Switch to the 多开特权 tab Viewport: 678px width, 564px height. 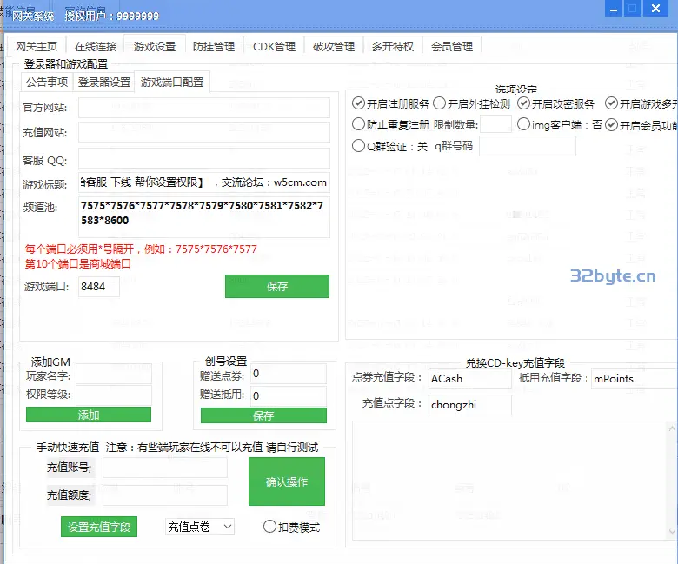click(393, 46)
